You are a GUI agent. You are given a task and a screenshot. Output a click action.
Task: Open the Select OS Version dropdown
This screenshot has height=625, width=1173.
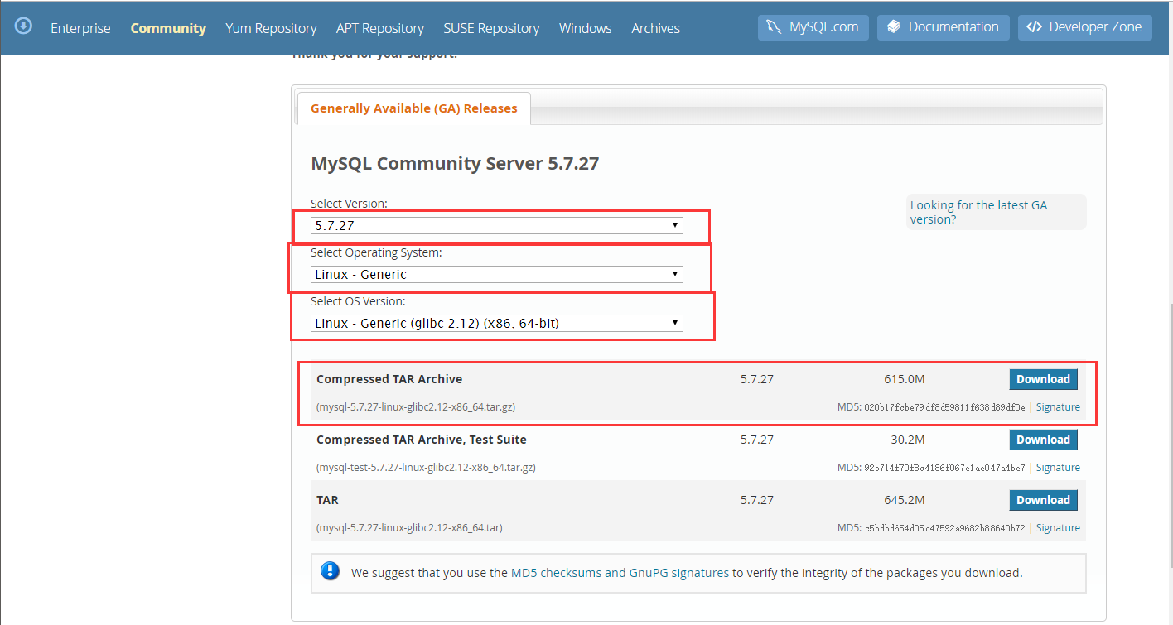[x=497, y=323]
